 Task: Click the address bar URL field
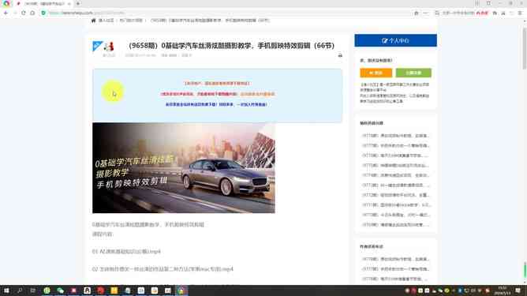229,13
